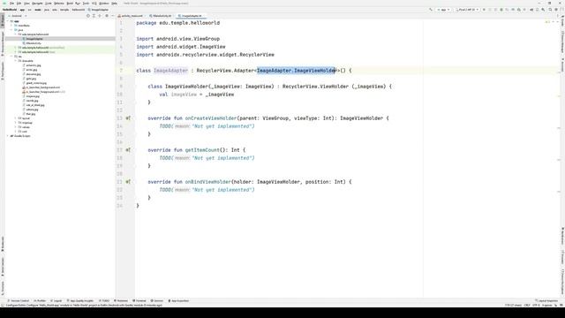The image size is (565, 318).
Task: Click the onBindViewHolder function name in code
Action: 208,182
